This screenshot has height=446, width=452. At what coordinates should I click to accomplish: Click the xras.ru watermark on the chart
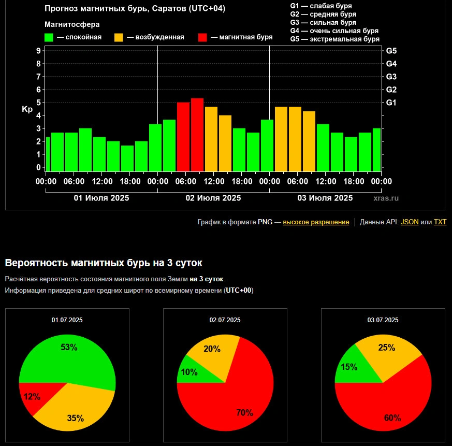click(x=386, y=198)
